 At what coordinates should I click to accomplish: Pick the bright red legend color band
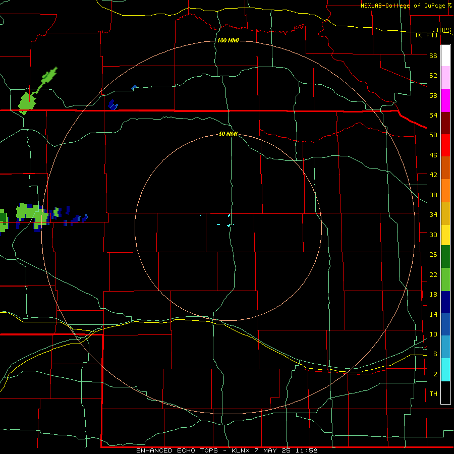coord(445,145)
